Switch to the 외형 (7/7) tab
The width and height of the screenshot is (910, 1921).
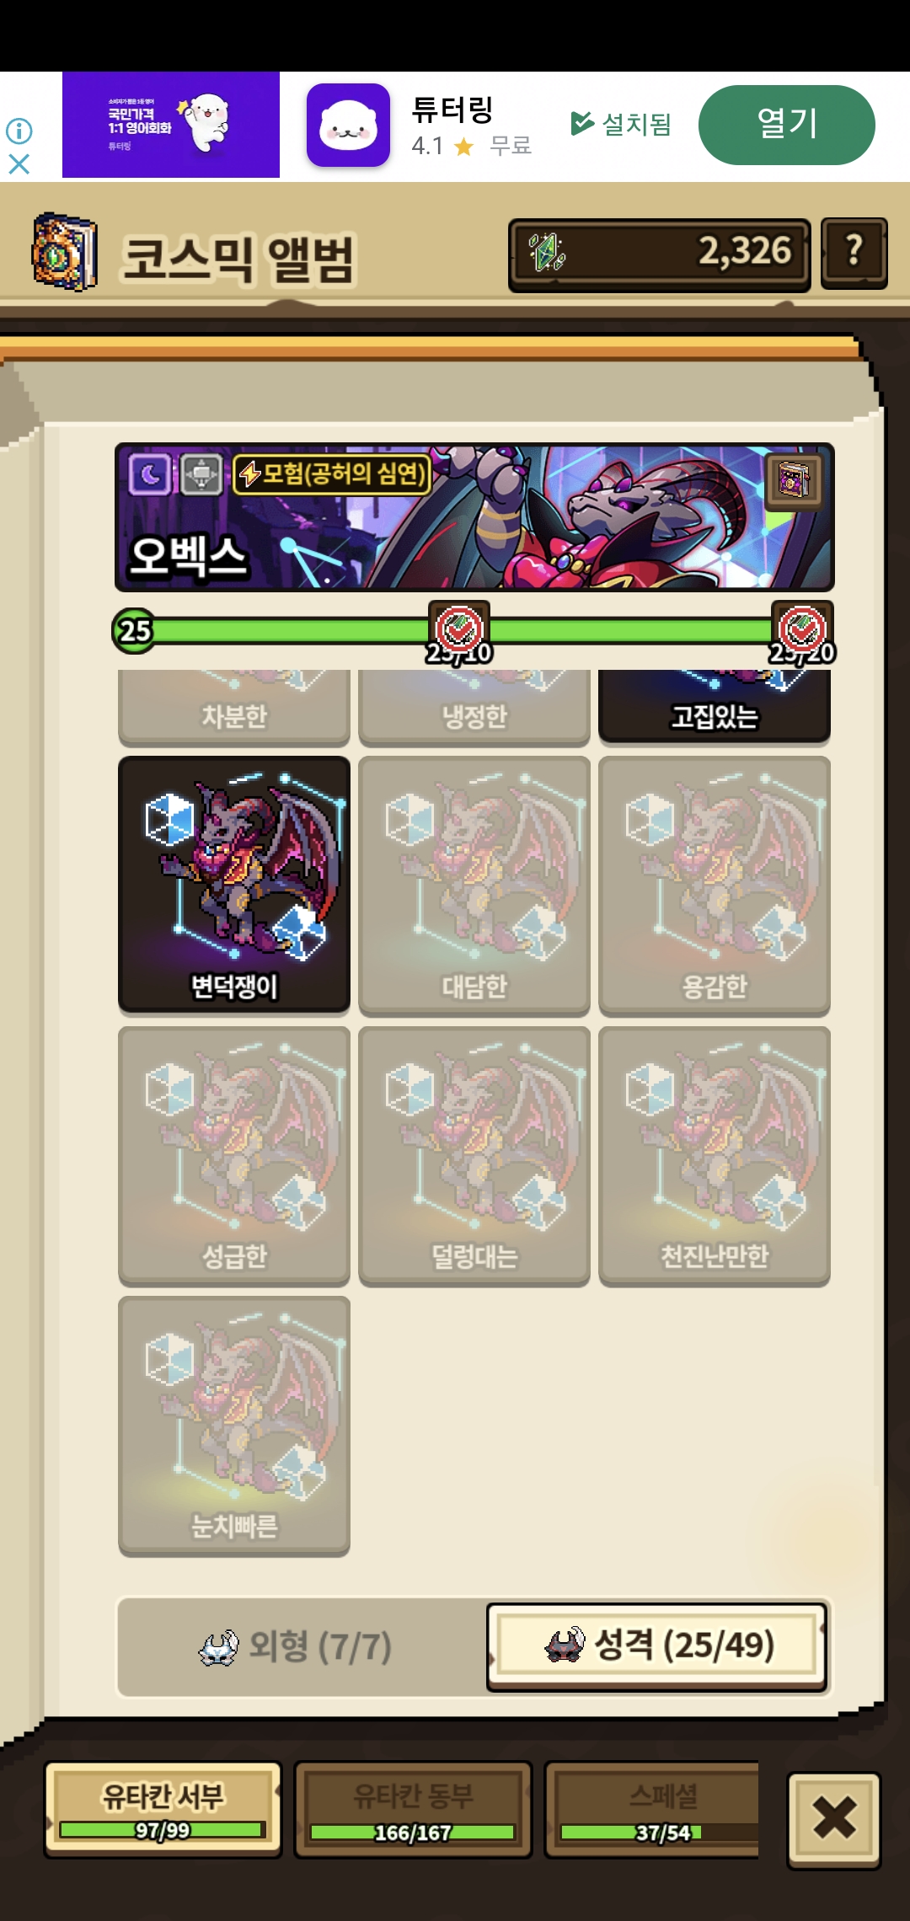297,1647
